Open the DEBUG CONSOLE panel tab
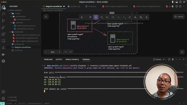The height and width of the screenshot is (105, 187). pos(72,60)
